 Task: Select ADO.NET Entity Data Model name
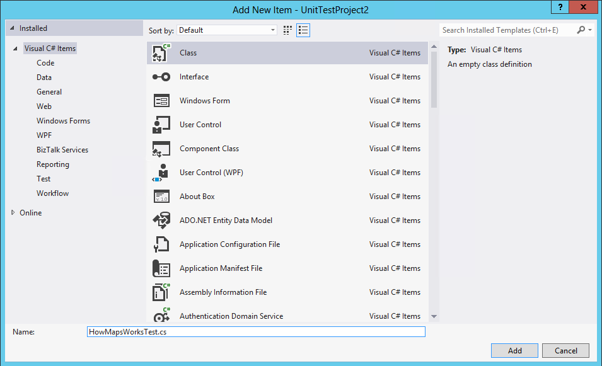(226, 220)
